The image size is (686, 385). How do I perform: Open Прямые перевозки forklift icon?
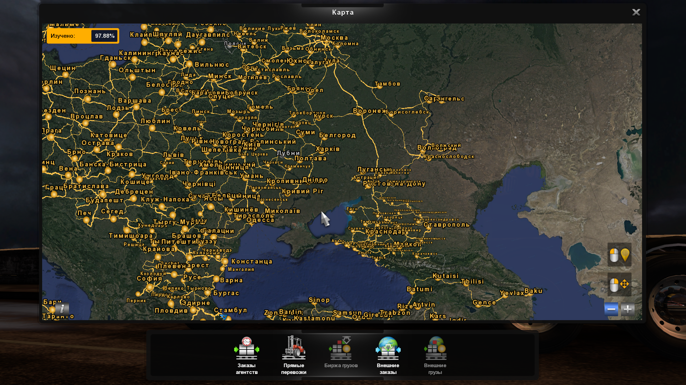(294, 355)
